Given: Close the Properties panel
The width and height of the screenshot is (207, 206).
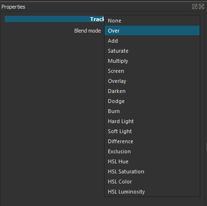Looking at the screenshot, I should [202, 7].
